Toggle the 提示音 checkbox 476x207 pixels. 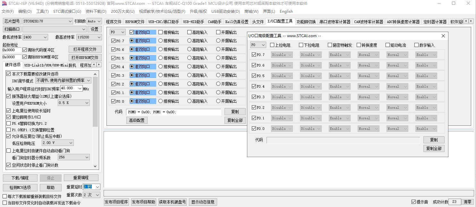tap(414, 202)
